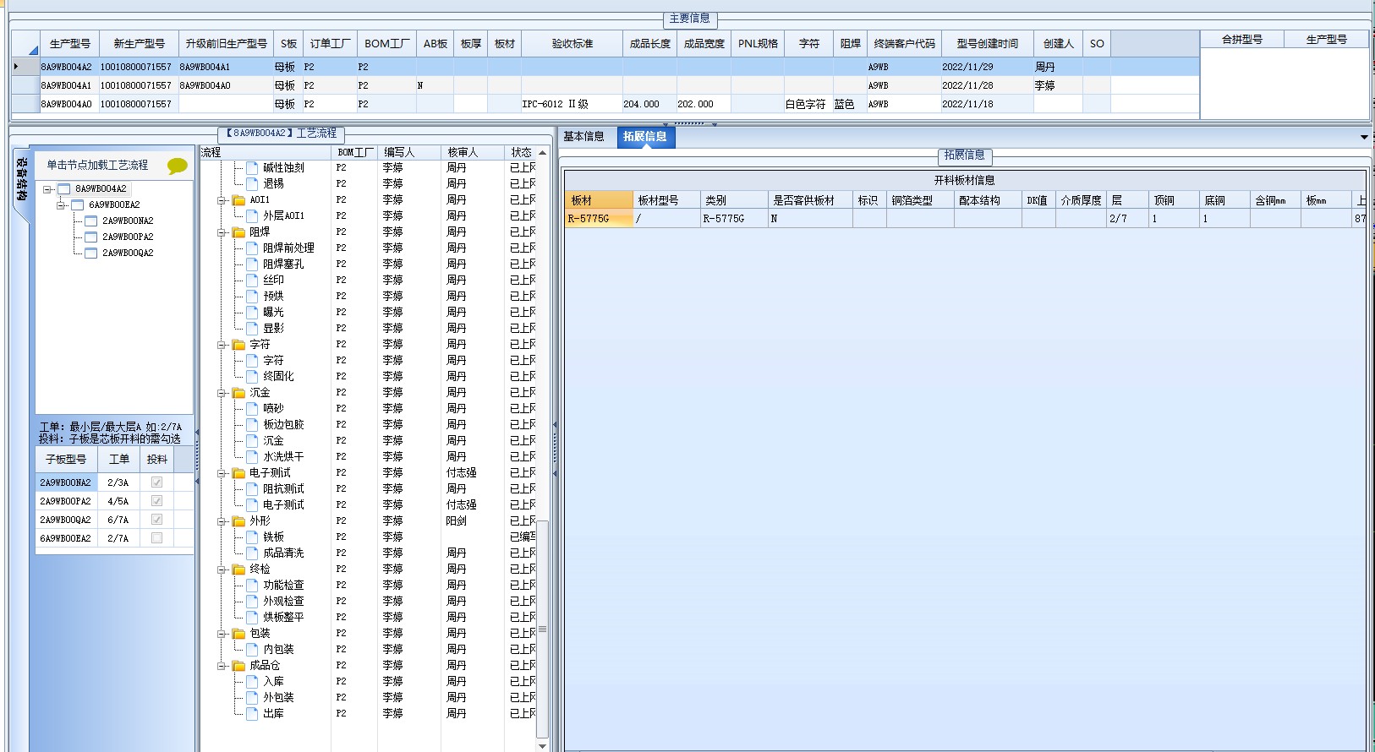Click the 阻焊塞孔 document icon
The width and height of the screenshot is (1375, 752).
(x=252, y=264)
